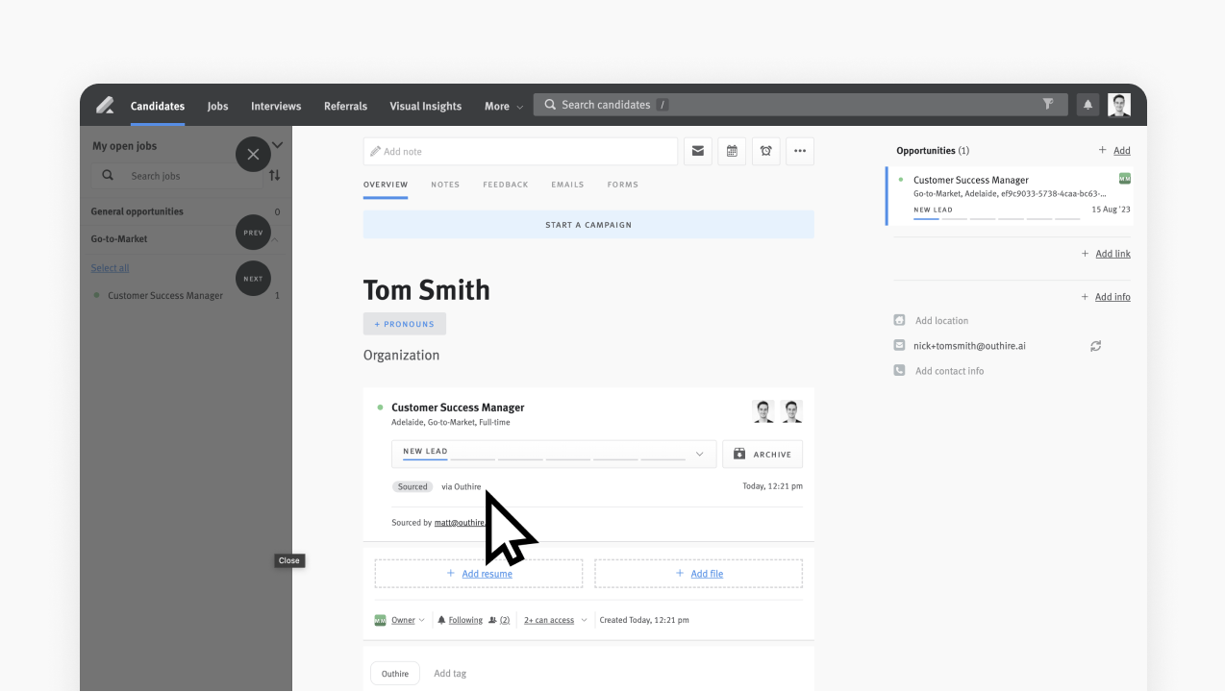The height and width of the screenshot is (692, 1225).
Task: Click the location pin icon
Action: [899, 320]
